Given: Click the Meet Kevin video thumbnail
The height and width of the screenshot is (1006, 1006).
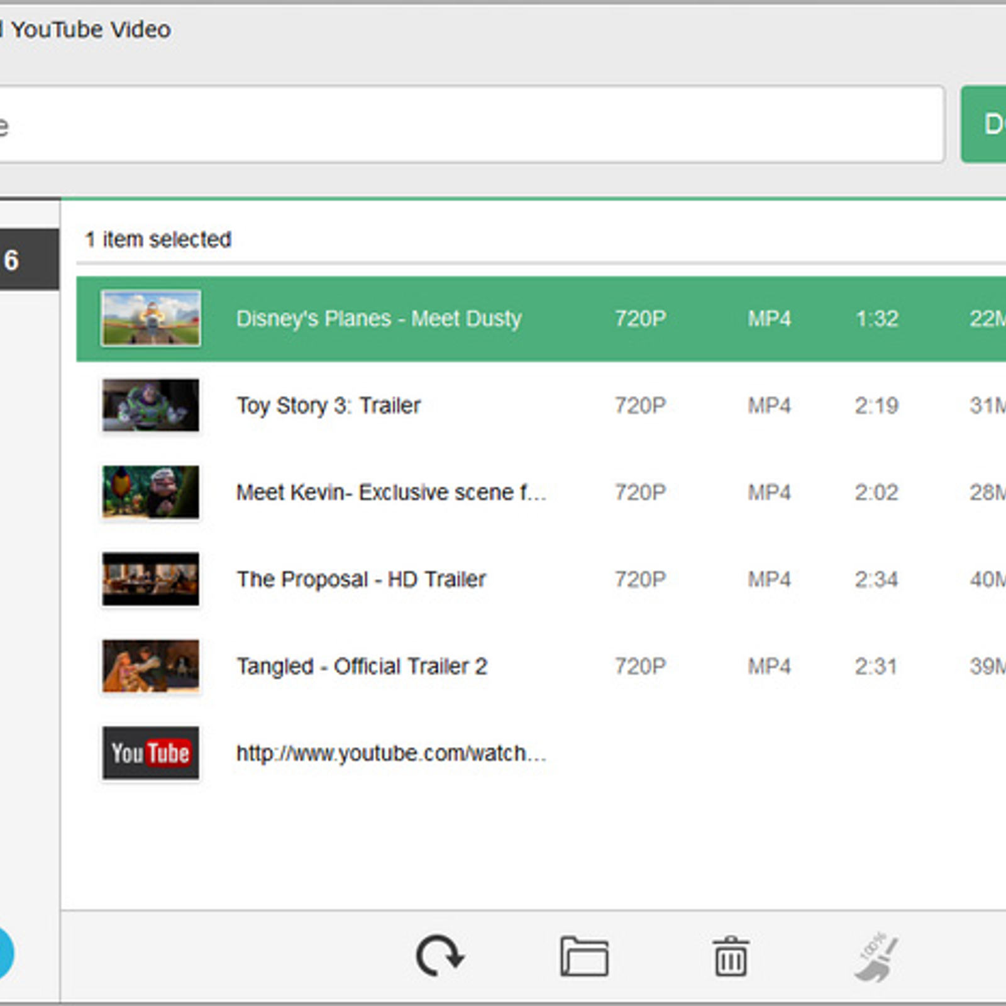Looking at the screenshot, I should [151, 492].
